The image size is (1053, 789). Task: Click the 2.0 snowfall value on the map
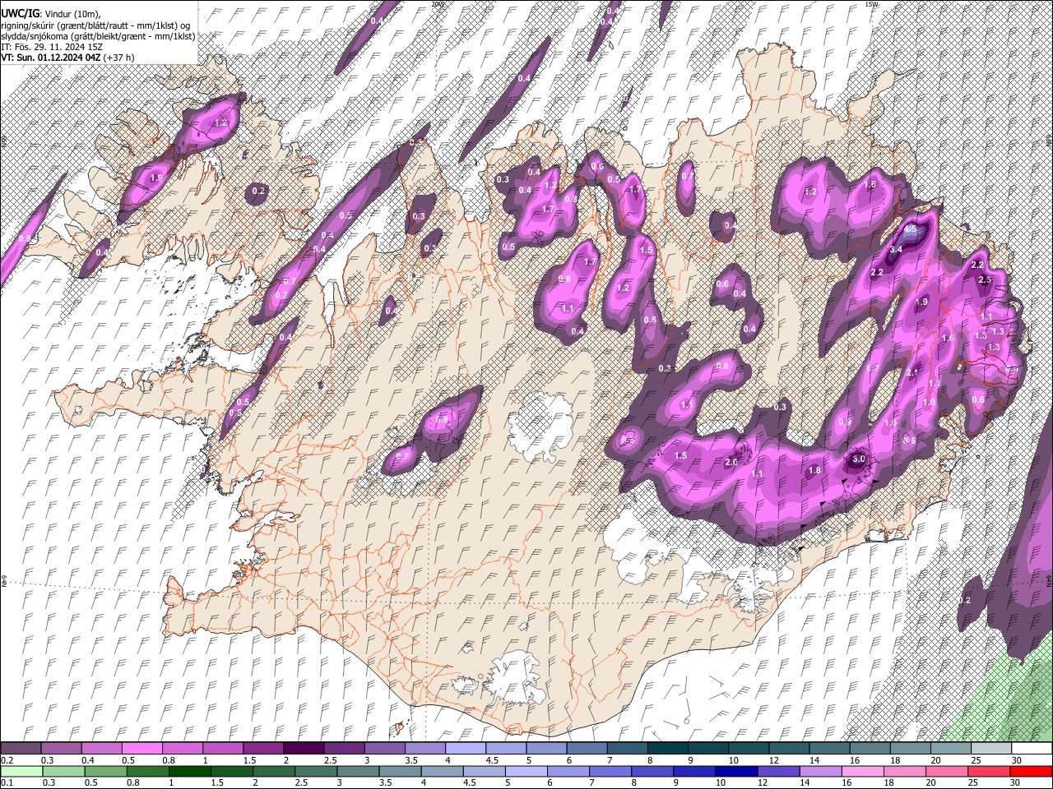pyautogui.click(x=731, y=462)
